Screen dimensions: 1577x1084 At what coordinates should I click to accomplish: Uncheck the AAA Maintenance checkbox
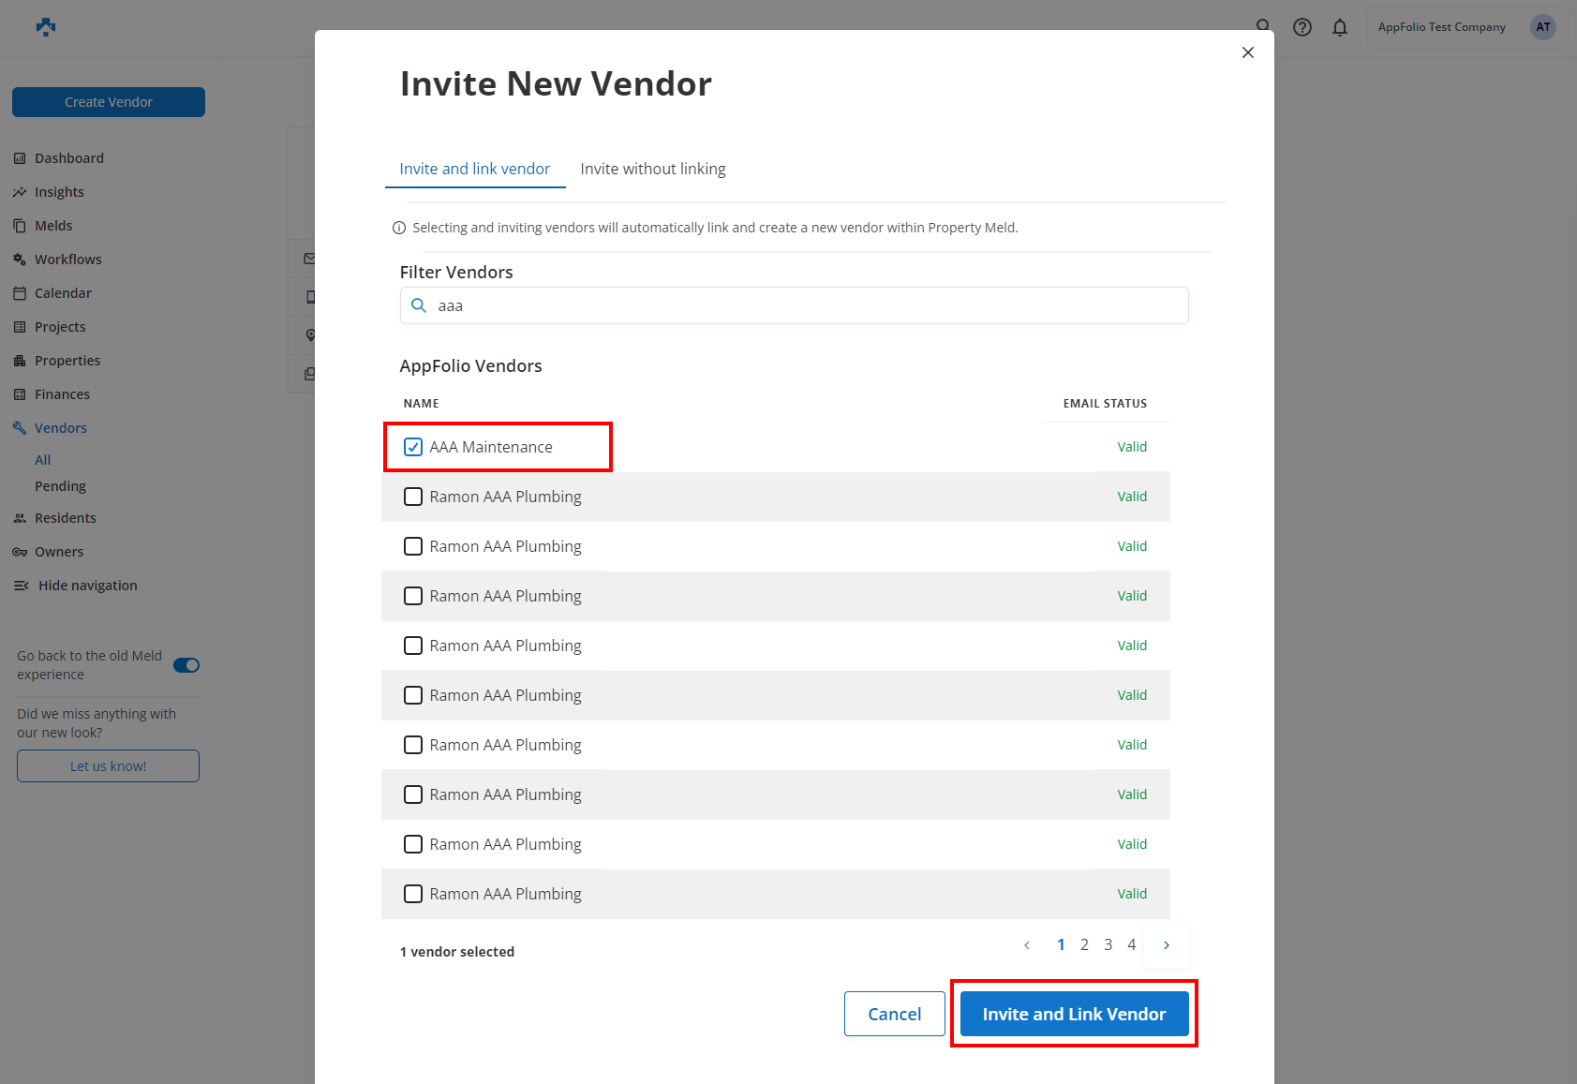(x=413, y=447)
